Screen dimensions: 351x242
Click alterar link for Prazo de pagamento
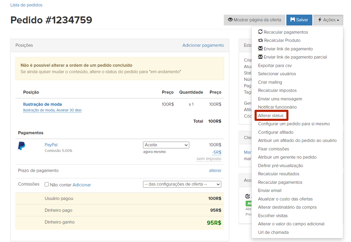pos(215,170)
